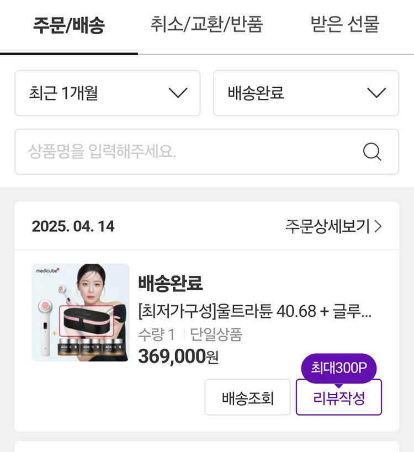This screenshot has width=414, height=452.
Task: Focus the 상품명을 입력해주세요 search field
Action: click(x=206, y=152)
